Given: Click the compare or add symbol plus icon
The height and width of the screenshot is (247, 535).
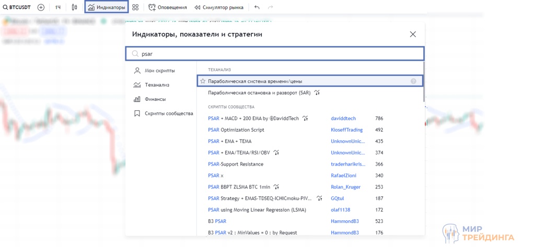Looking at the screenshot, I should pos(41,7).
